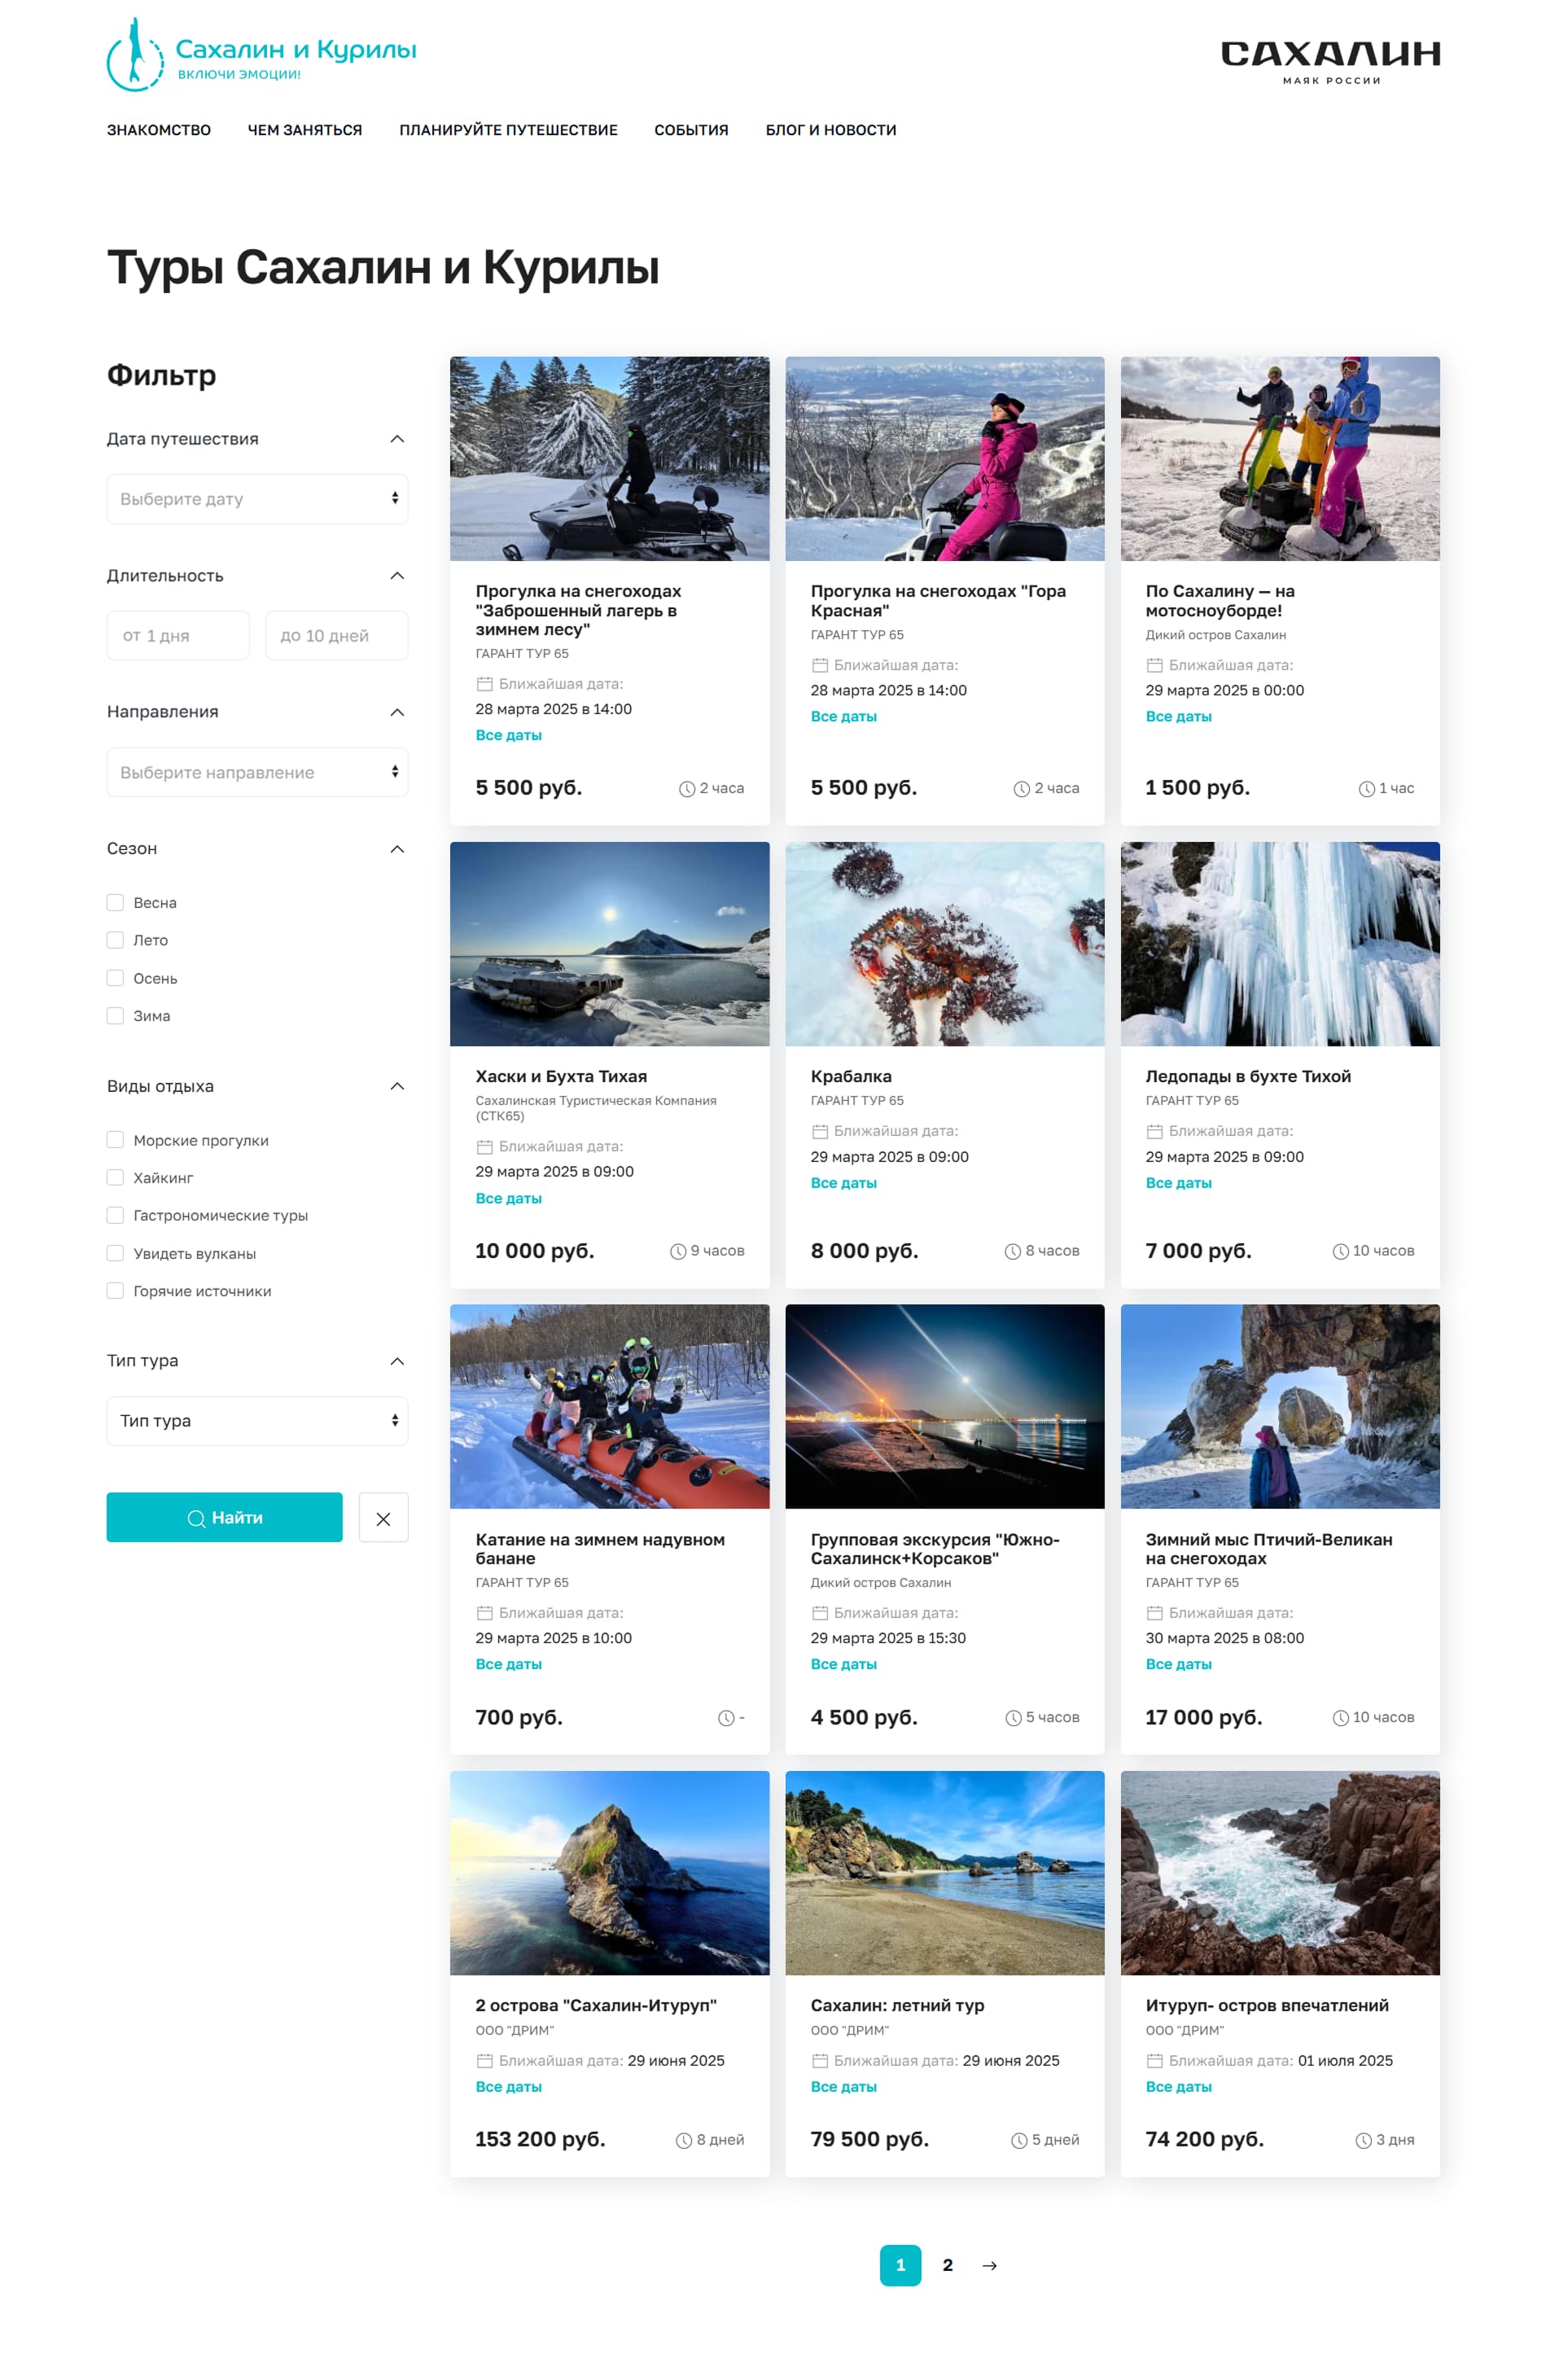Click the Найти search button
Screen dimensions: 1546x2380
tap(224, 1518)
